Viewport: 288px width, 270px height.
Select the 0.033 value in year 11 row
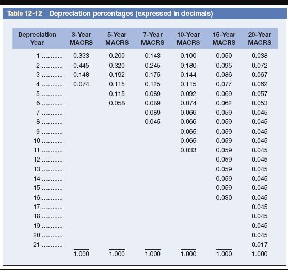coord(188,150)
